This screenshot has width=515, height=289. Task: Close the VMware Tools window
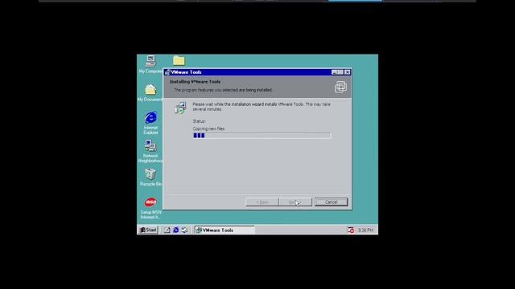347,72
